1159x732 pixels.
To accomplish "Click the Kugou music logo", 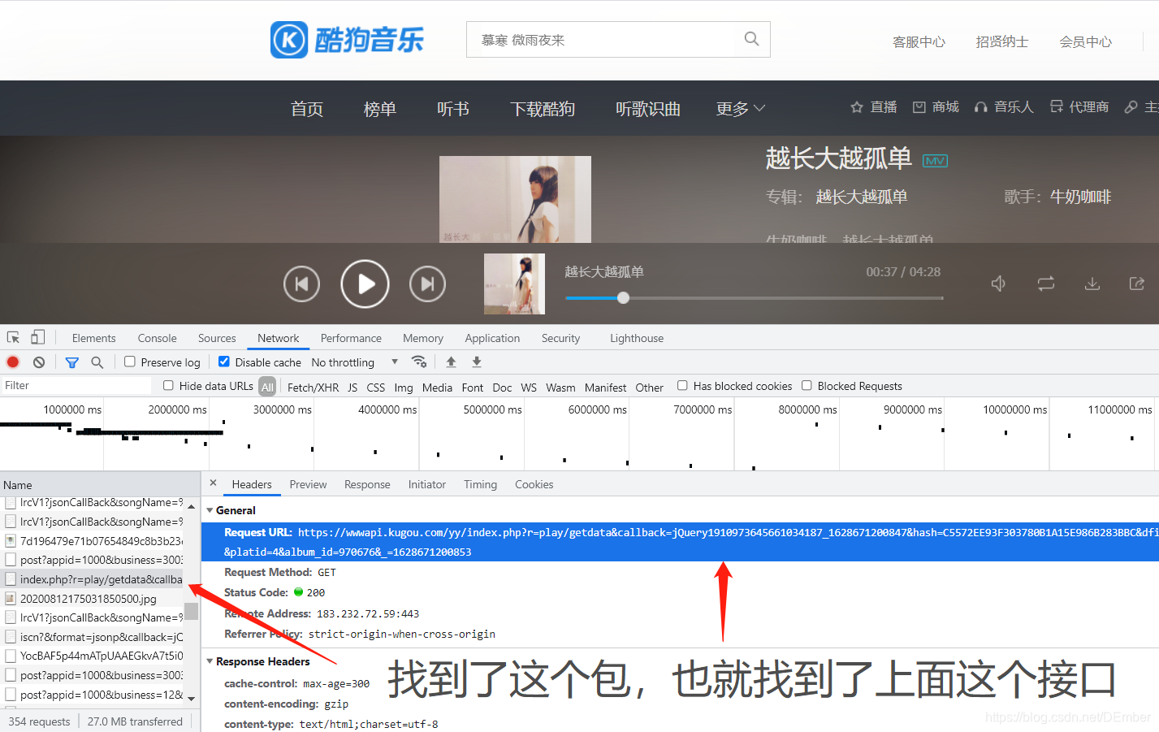I will click(347, 40).
